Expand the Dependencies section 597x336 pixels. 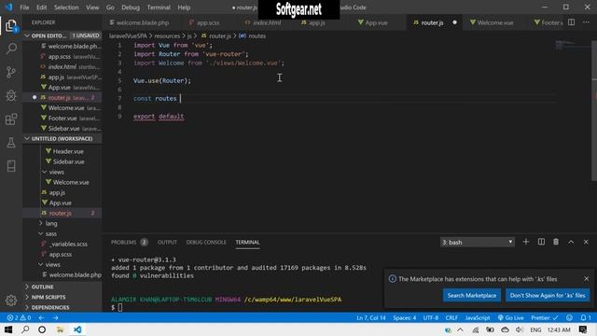pos(62,307)
